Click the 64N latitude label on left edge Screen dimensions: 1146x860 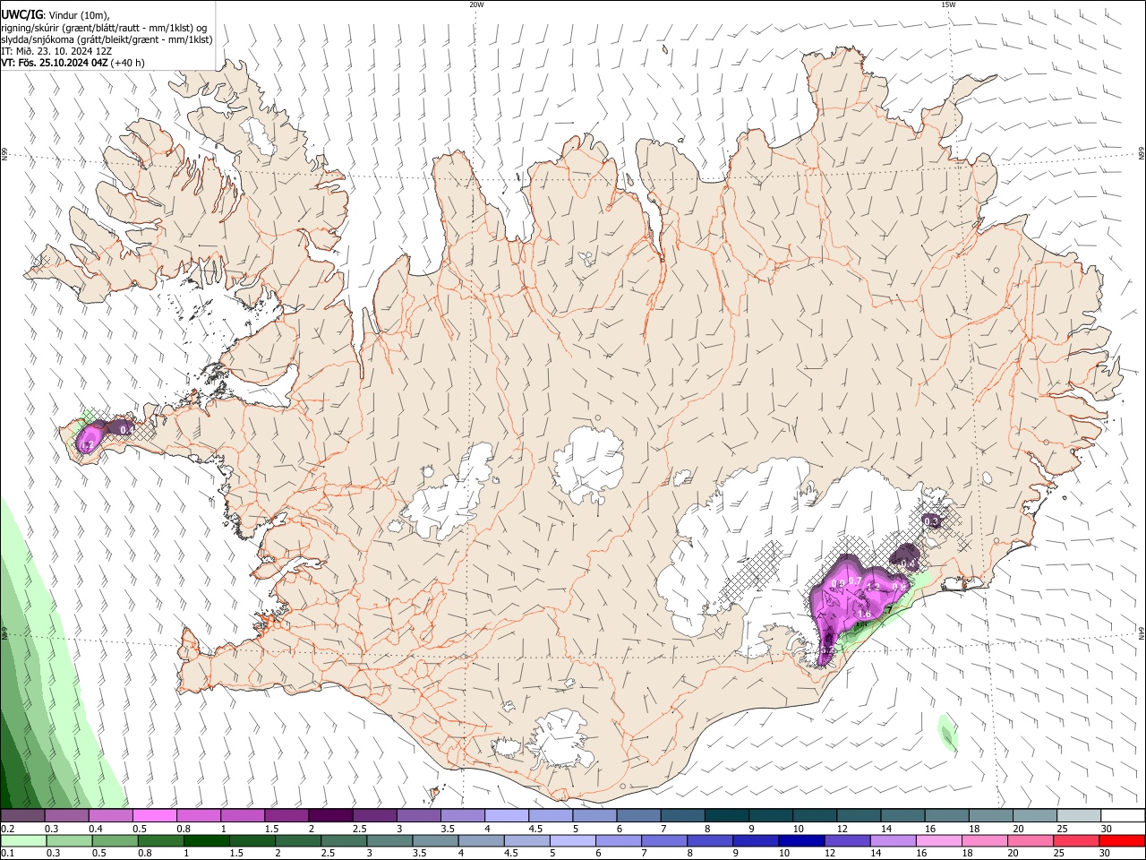coord(4,632)
